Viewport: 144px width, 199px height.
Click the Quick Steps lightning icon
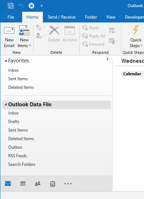click(x=136, y=30)
